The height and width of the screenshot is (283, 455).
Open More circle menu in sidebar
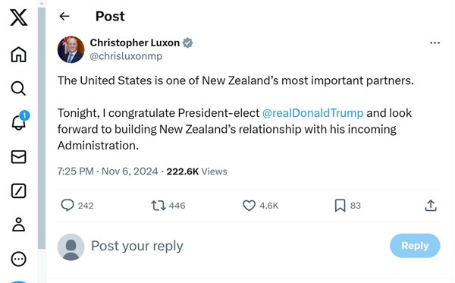[18, 259]
